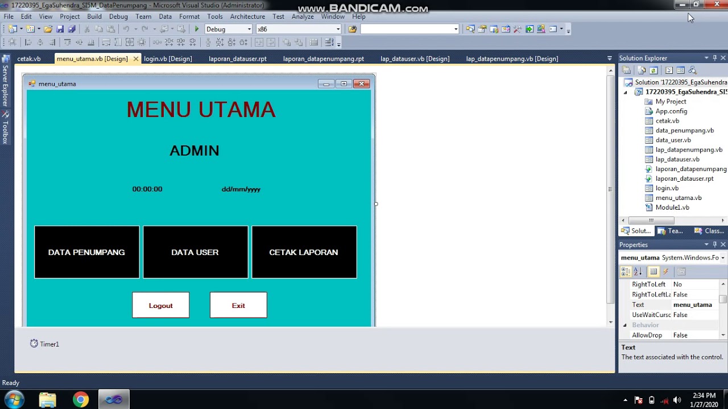Select Module1.vb in Solution Explorer
The height and width of the screenshot is (409, 728).
click(x=672, y=207)
